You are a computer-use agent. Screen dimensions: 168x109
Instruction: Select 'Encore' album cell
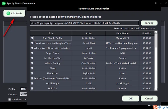[x=122, y=58]
